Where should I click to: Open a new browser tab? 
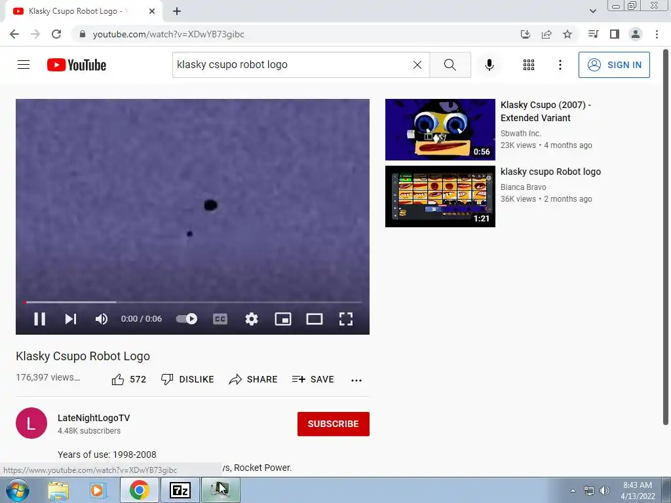[177, 12]
